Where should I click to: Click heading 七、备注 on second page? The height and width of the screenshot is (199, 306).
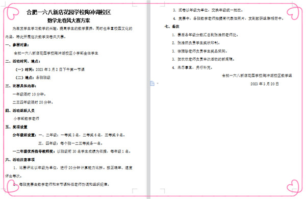click(172, 27)
